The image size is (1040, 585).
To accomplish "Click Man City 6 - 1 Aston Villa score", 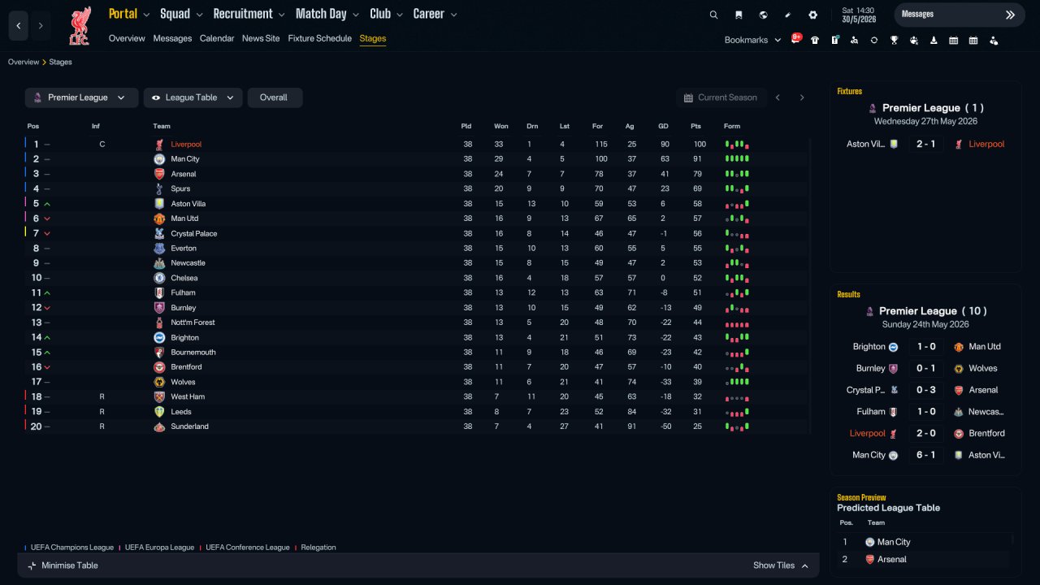I will point(926,455).
